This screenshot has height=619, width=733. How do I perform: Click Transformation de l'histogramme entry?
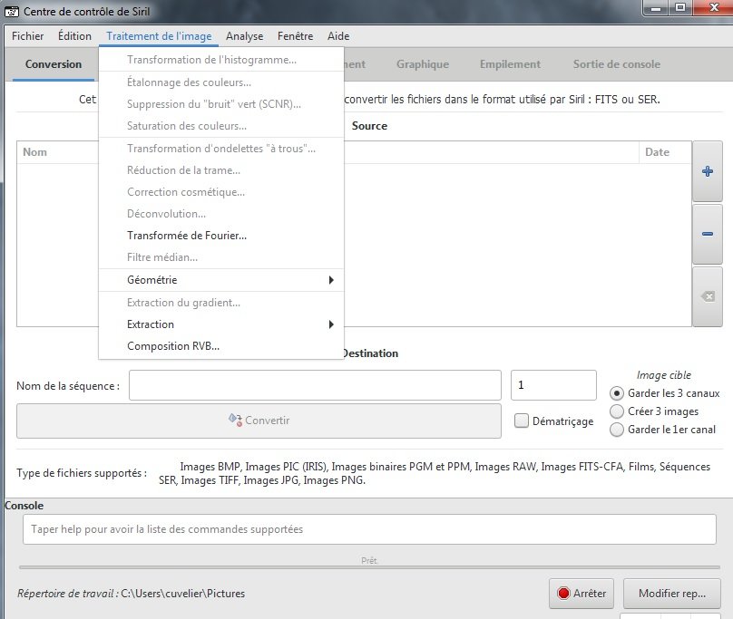(221, 60)
